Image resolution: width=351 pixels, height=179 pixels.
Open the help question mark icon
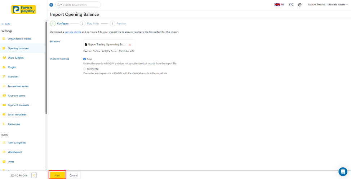pyautogui.click(x=291, y=5)
